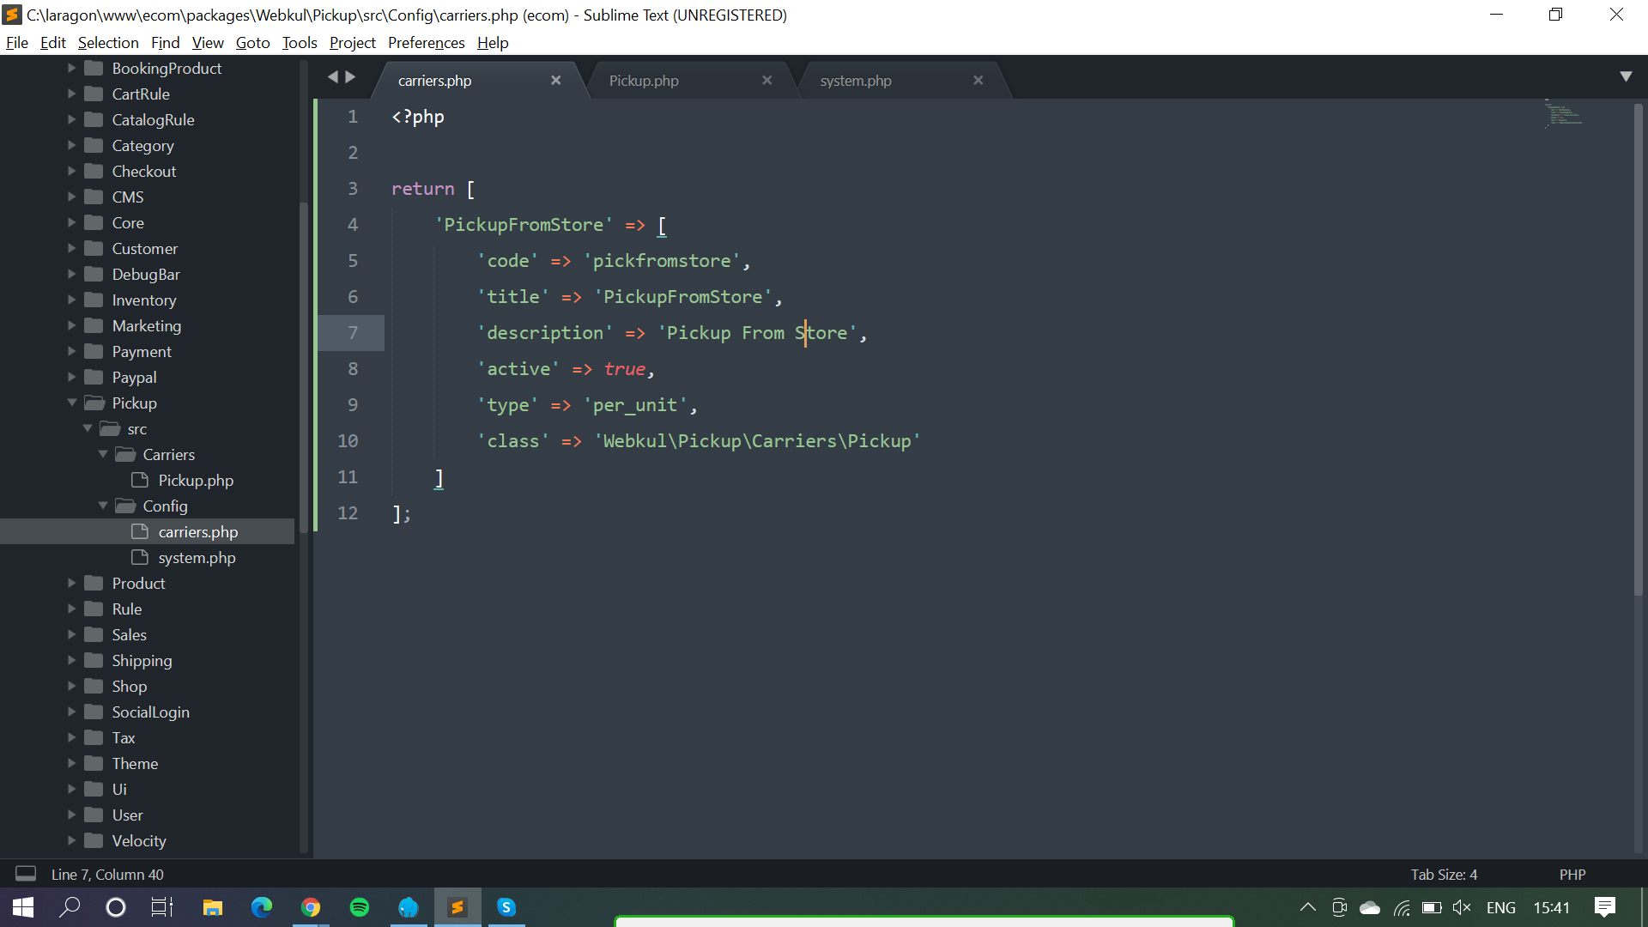Click the Marketing folder icon
The width and height of the screenshot is (1648, 927).
pyautogui.click(x=94, y=325)
